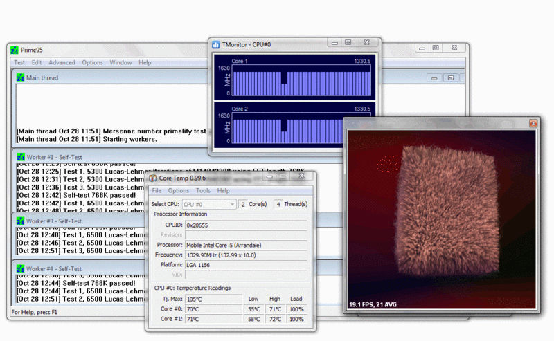
Task: Open Prime95 Test menu
Action: coord(19,62)
